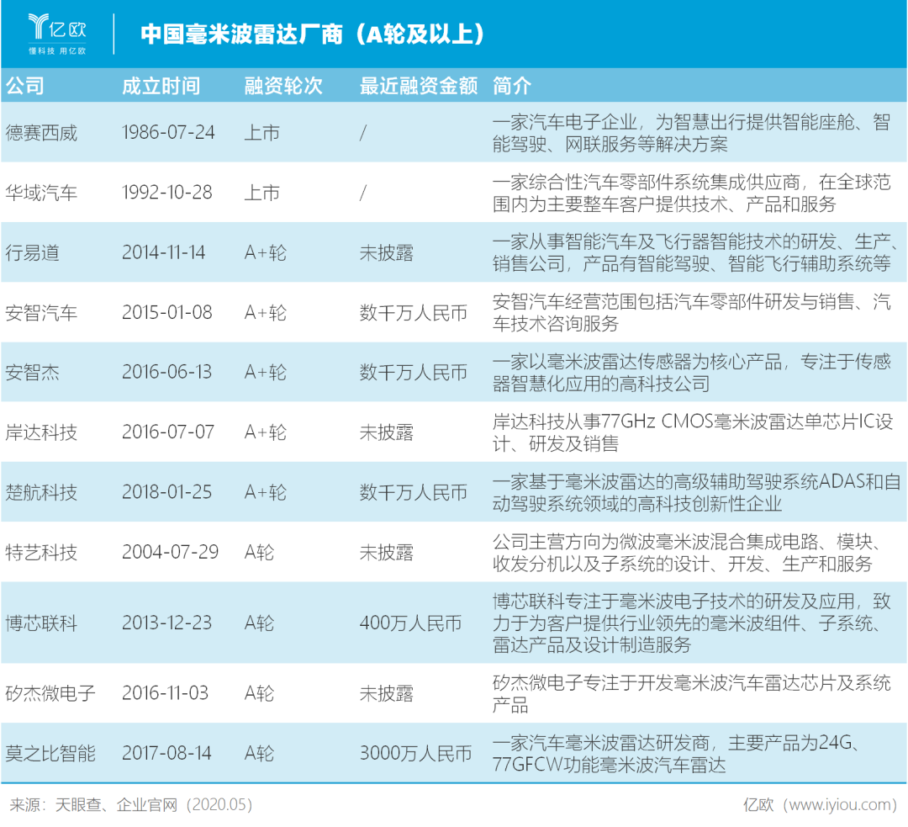The width and height of the screenshot is (908, 827).
Task: Click founding date 1986-07-24
Action: tap(168, 133)
